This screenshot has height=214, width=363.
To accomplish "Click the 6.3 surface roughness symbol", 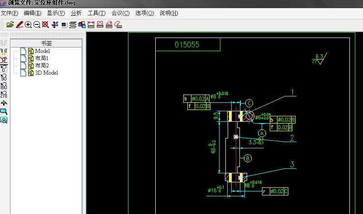I will (320, 59).
